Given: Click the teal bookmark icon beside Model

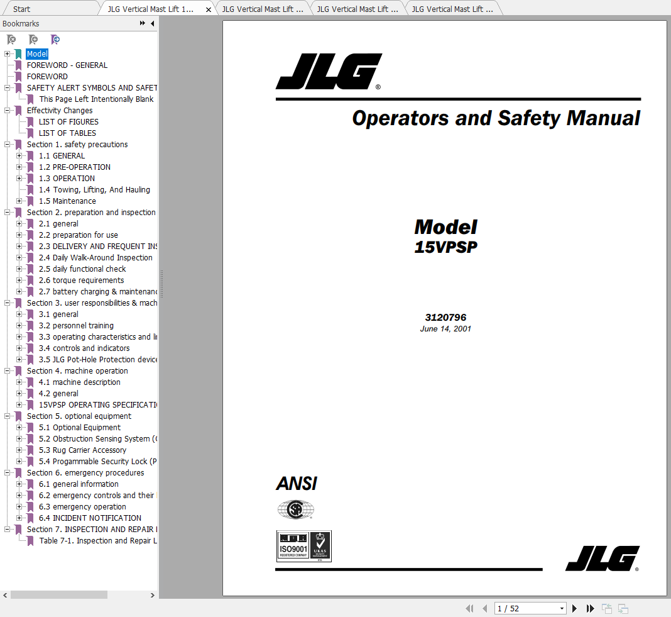Looking at the screenshot, I should (x=18, y=54).
